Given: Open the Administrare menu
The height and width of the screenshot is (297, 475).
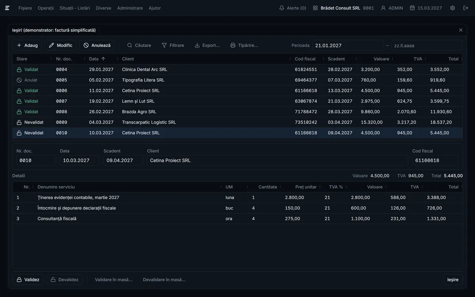Looking at the screenshot, I should (130, 8).
